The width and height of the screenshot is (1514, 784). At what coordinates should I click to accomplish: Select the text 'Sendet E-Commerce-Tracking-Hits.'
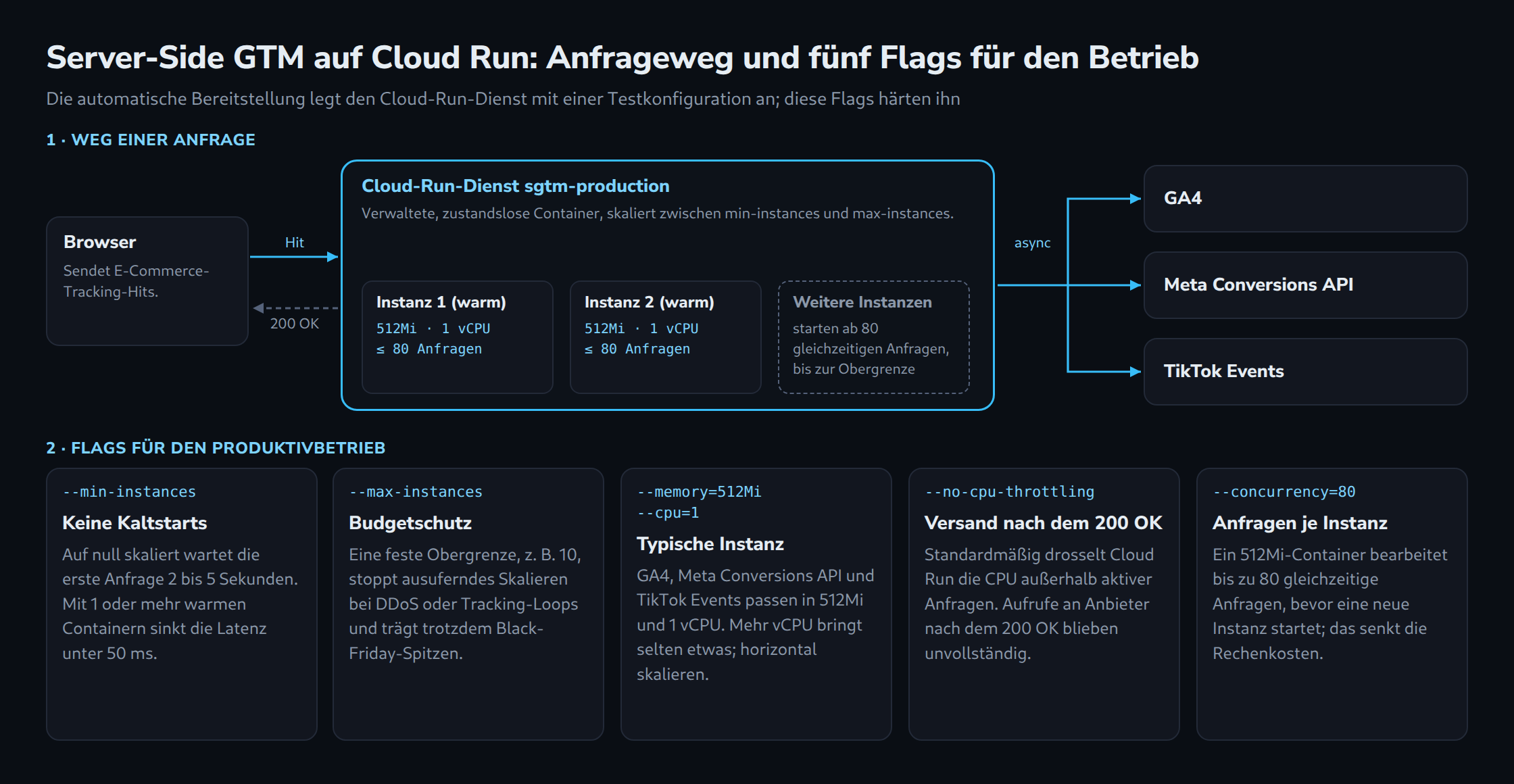(x=136, y=281)
